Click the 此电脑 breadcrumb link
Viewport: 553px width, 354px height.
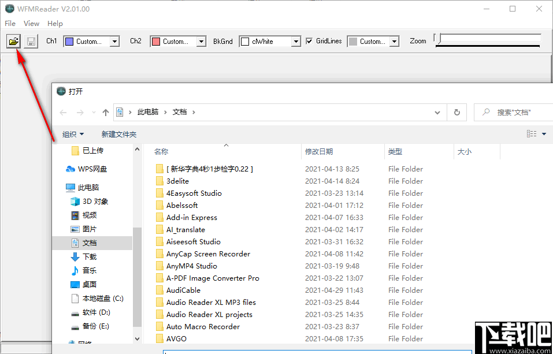click(149, 112)
